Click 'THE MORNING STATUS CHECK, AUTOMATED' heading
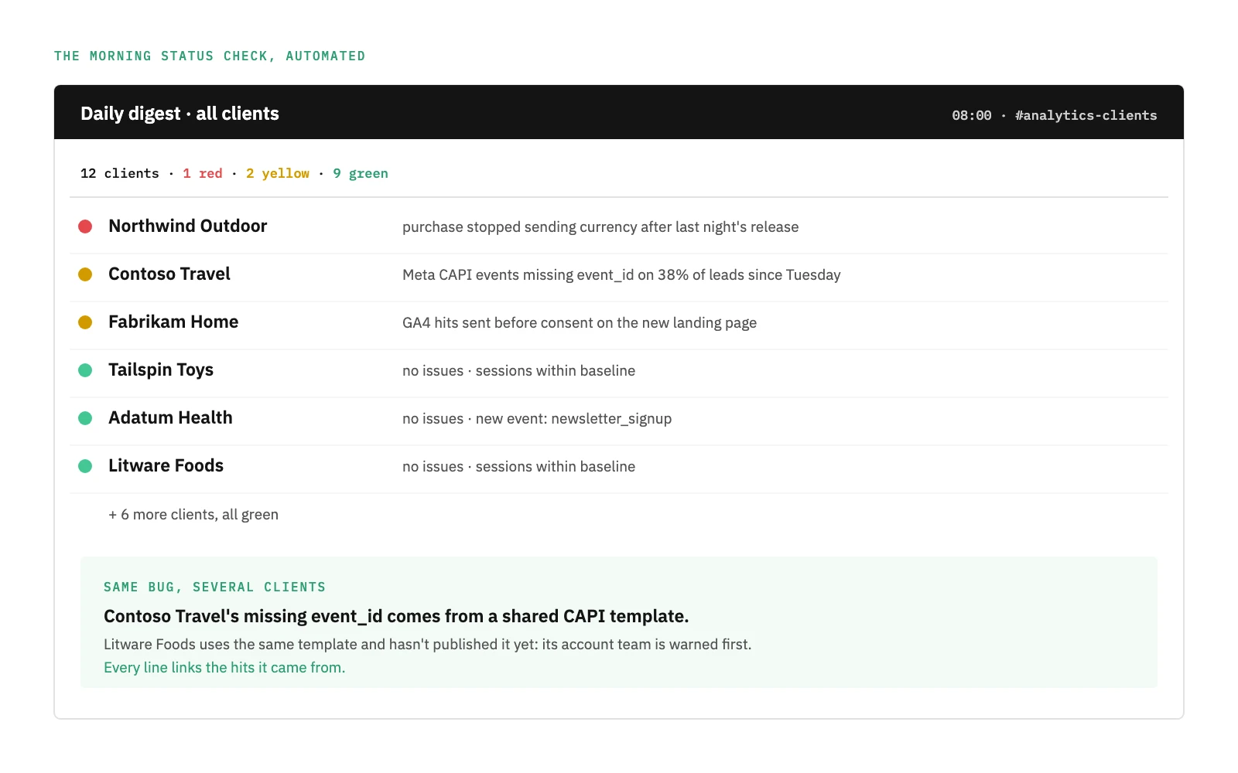Screen dimensions: 1238x773 coord(210,56)
